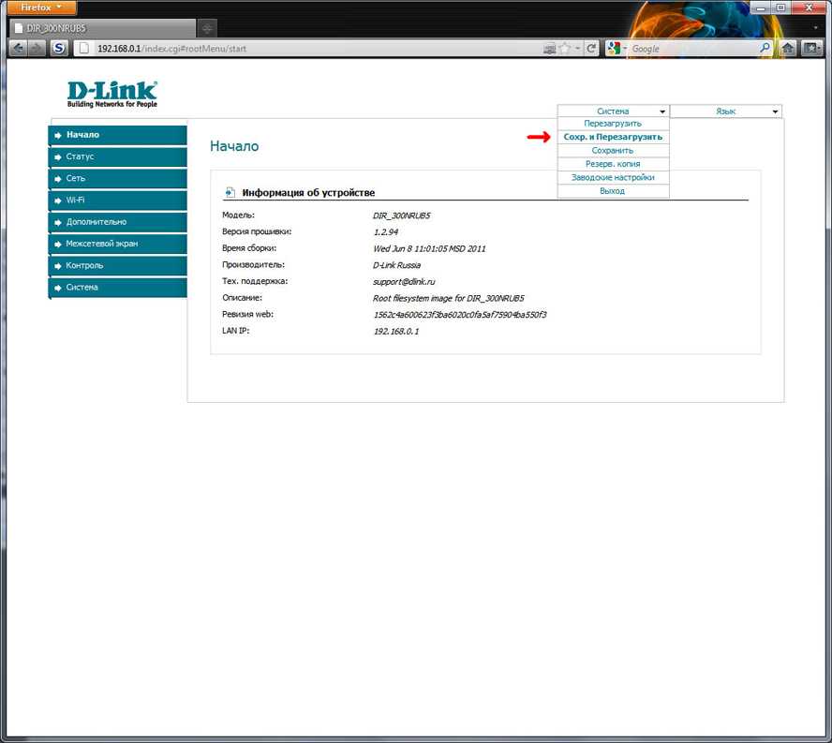The image size is (832, 743).
Task: Choose Заводские настройки menu entry
Action: coord(613,177)
